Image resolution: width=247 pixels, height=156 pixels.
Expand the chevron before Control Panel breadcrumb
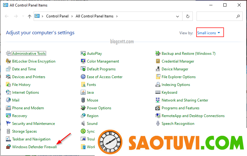[x=42, y=16]
